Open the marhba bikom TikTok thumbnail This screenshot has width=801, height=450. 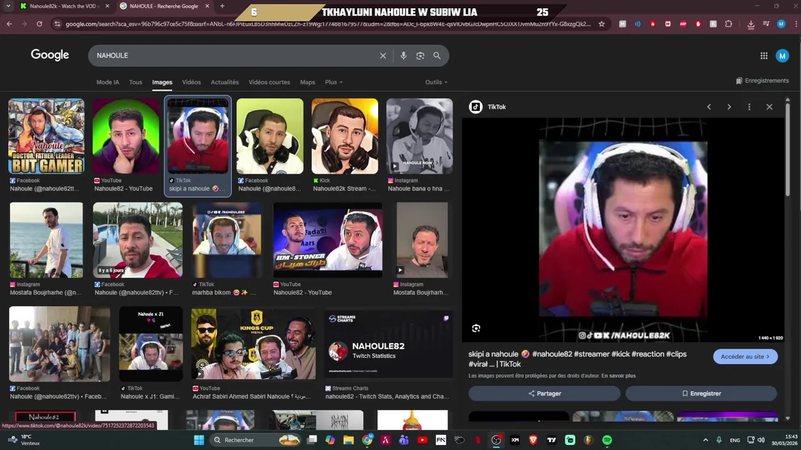point(227,239)
